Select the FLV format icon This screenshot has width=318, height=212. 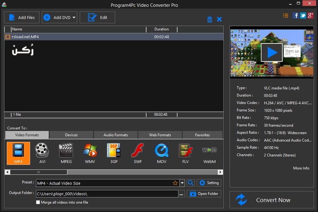pyautogui.click(x=185, y=153)
